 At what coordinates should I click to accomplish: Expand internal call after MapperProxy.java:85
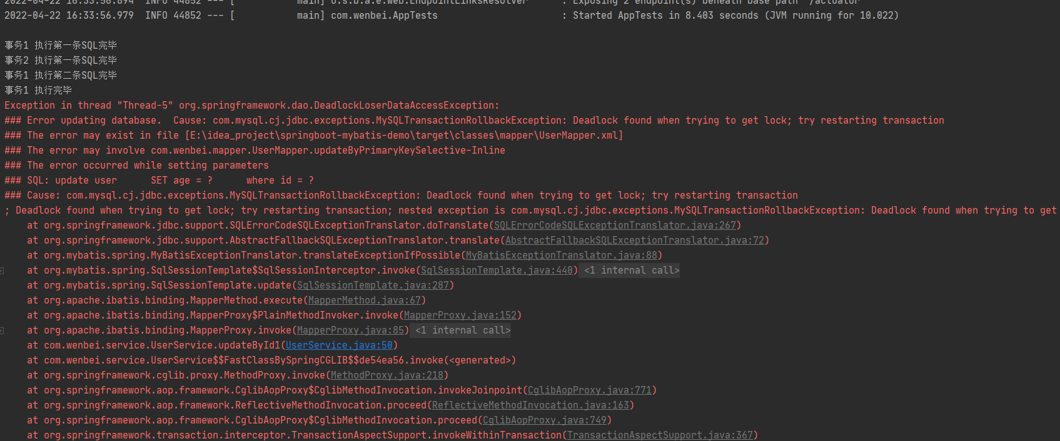463,330
